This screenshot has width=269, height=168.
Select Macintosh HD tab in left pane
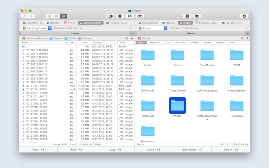pyautogui.click(x=32, y=23)
